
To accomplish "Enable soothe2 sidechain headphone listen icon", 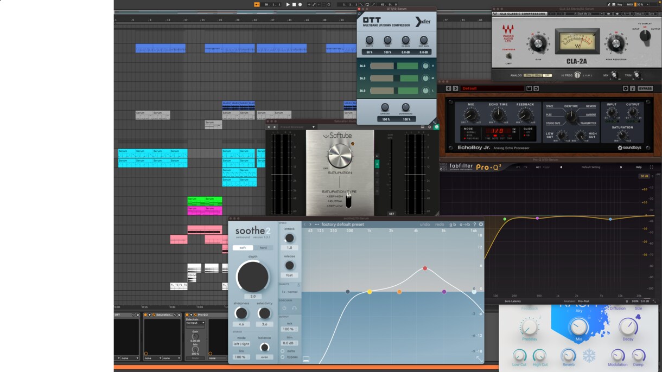I will (294, 308).
